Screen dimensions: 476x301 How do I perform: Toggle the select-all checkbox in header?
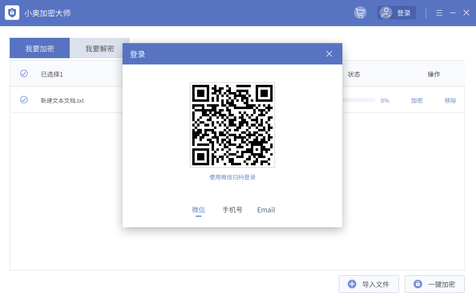(x=24, y=74)
